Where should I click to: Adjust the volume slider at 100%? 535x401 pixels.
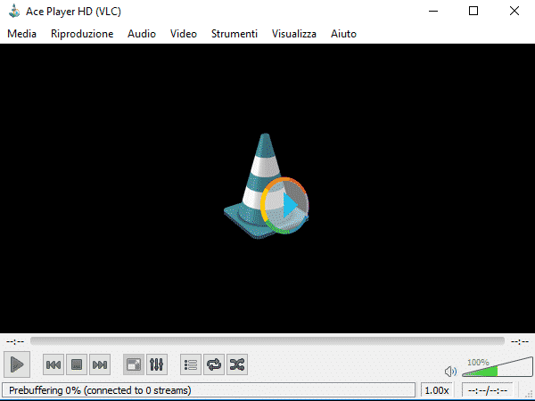coord(498,367)
